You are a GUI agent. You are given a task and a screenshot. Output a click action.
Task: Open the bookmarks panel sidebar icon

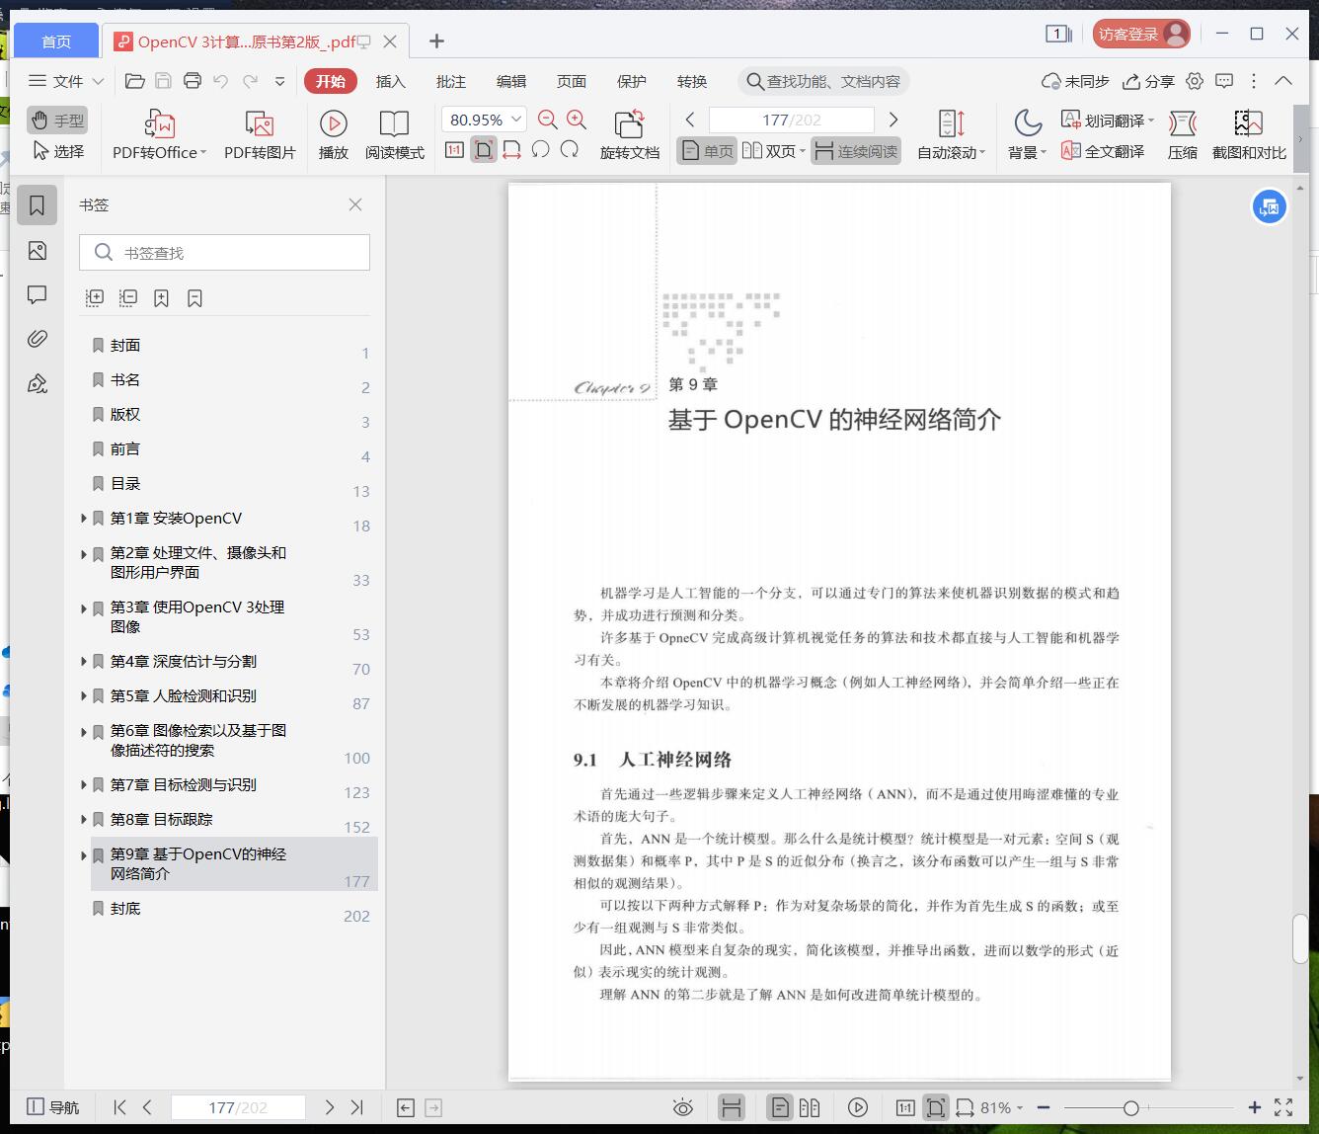38,204
